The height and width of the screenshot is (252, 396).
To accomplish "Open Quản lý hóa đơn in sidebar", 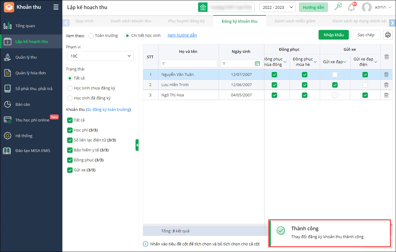I will click(31, 73).
